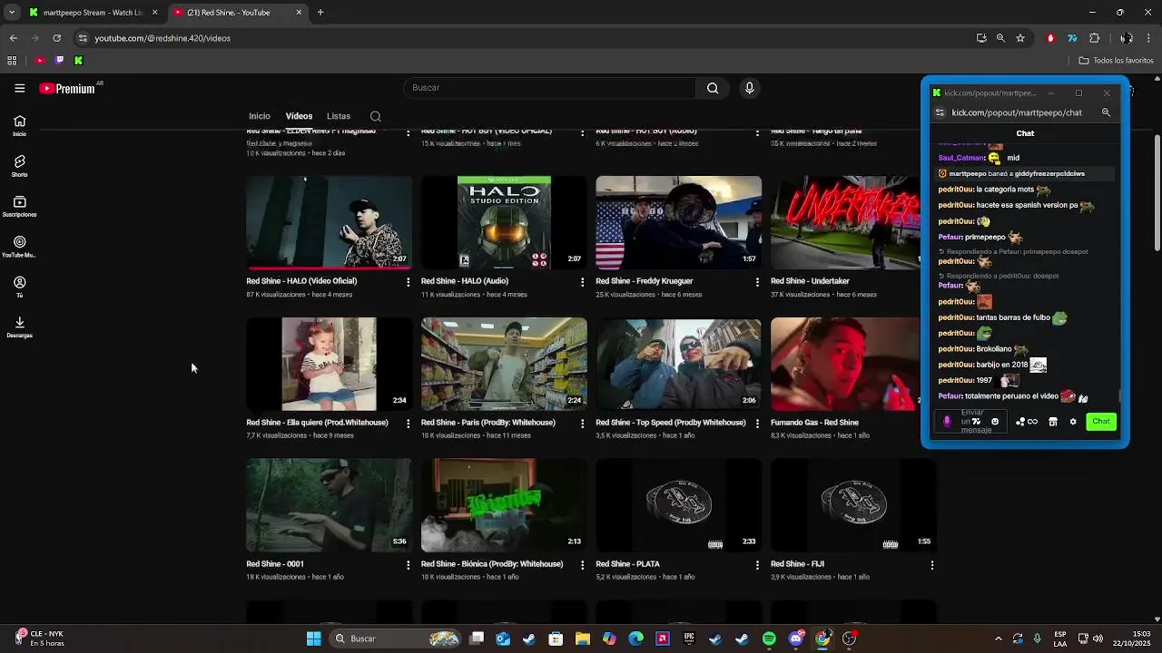Activate voice search microphone on YouTube
Image resolution: width=1162 pixels, height=653 pixels.
(x=749, y=88)
